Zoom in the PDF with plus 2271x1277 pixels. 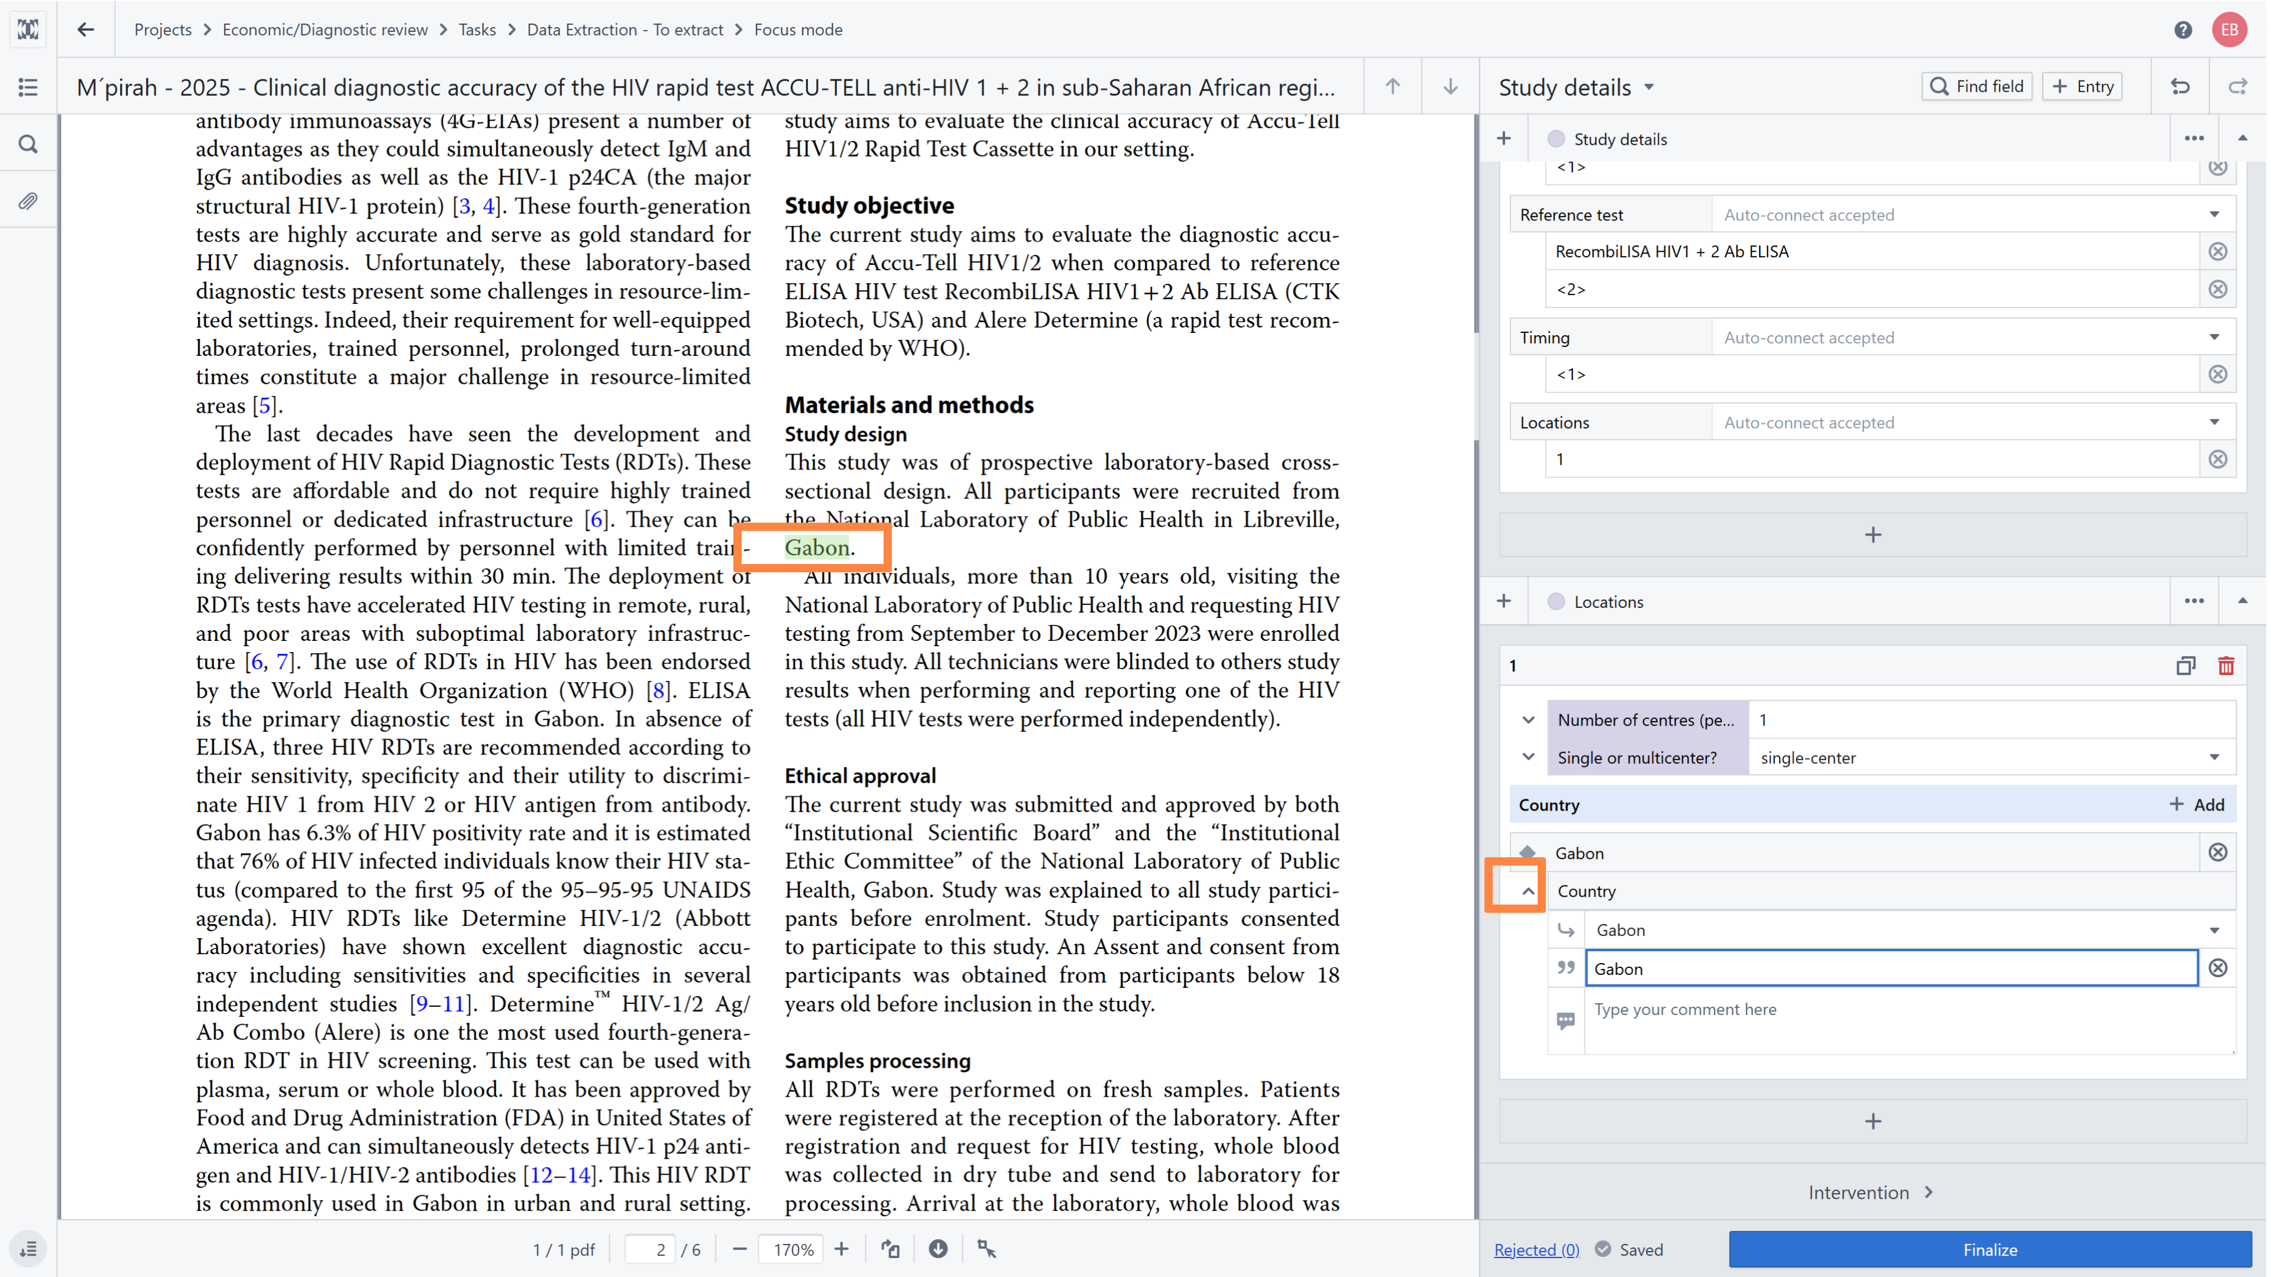842,1249
